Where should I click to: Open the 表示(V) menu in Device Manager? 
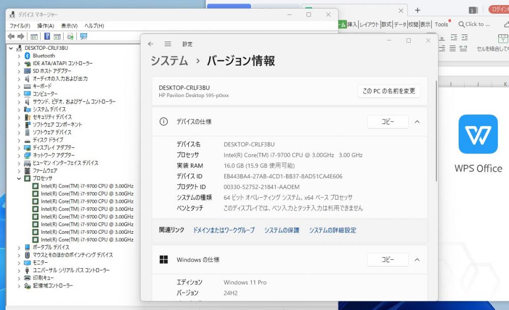coord(69,26)
